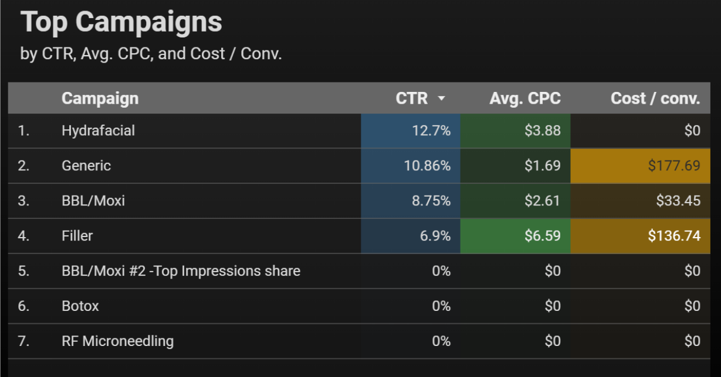Sort by Avg. CPC column header

click(525, 98)
